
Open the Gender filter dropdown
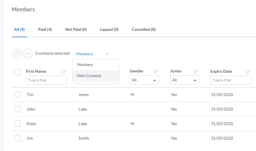pos(144,80)
